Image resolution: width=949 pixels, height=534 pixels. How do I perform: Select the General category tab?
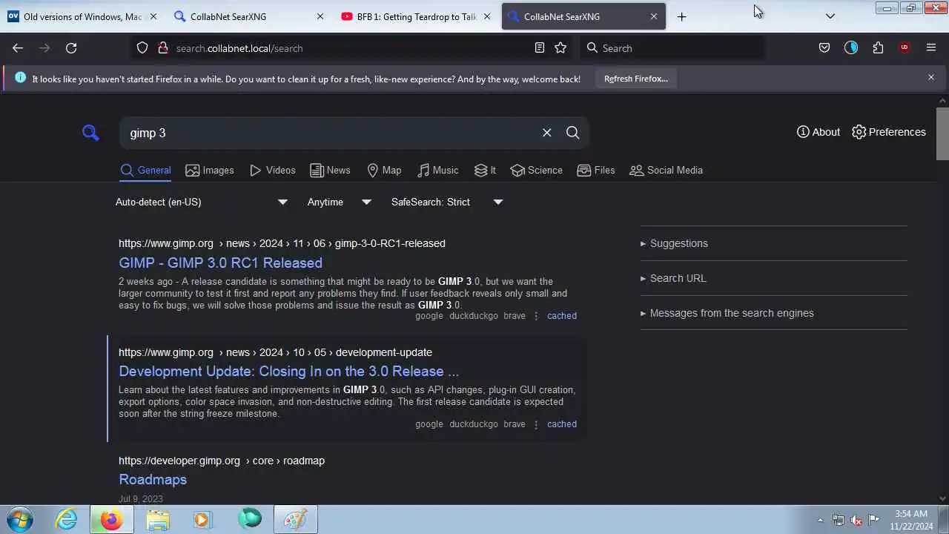click(x=146, y=171)
